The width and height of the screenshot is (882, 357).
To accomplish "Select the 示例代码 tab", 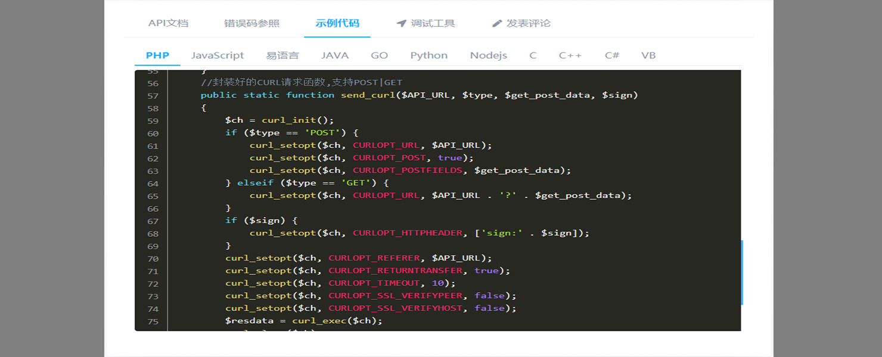I will tap(337, 24).
